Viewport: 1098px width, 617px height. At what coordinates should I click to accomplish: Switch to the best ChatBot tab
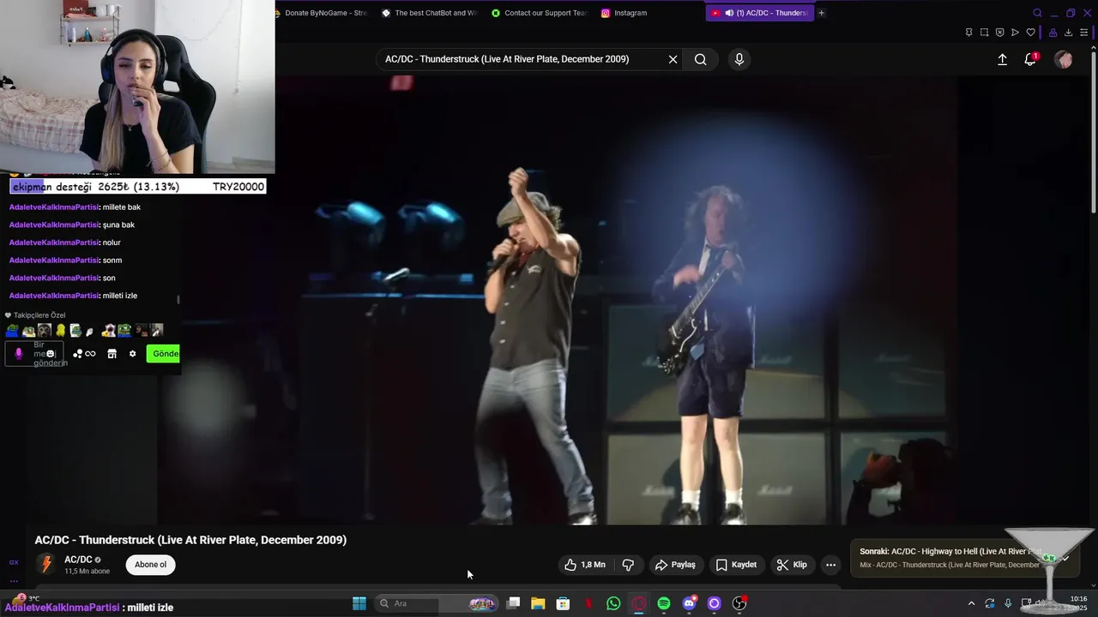click(x=429, y=13)
